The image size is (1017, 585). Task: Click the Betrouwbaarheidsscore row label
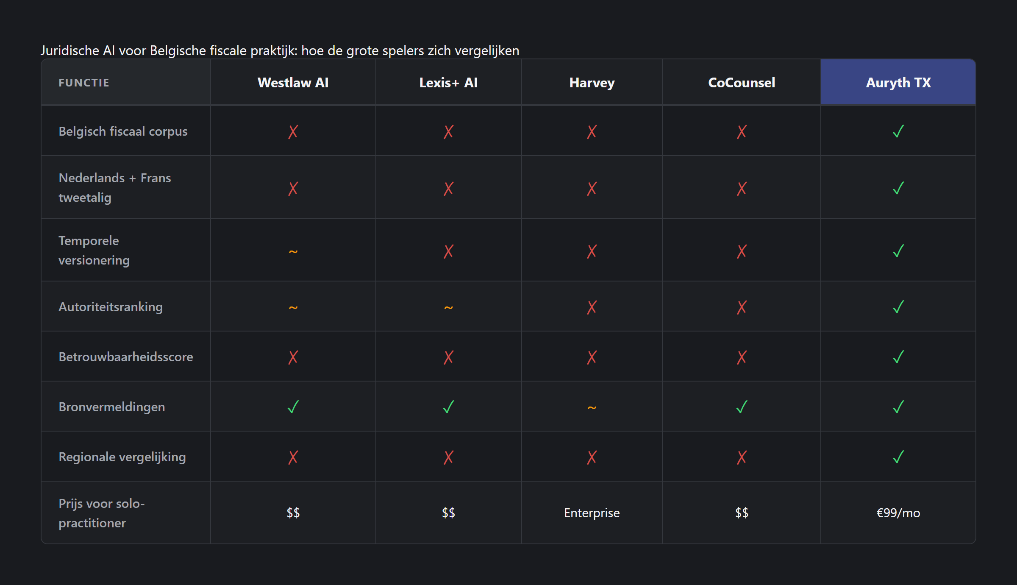[x=126, y=357]
